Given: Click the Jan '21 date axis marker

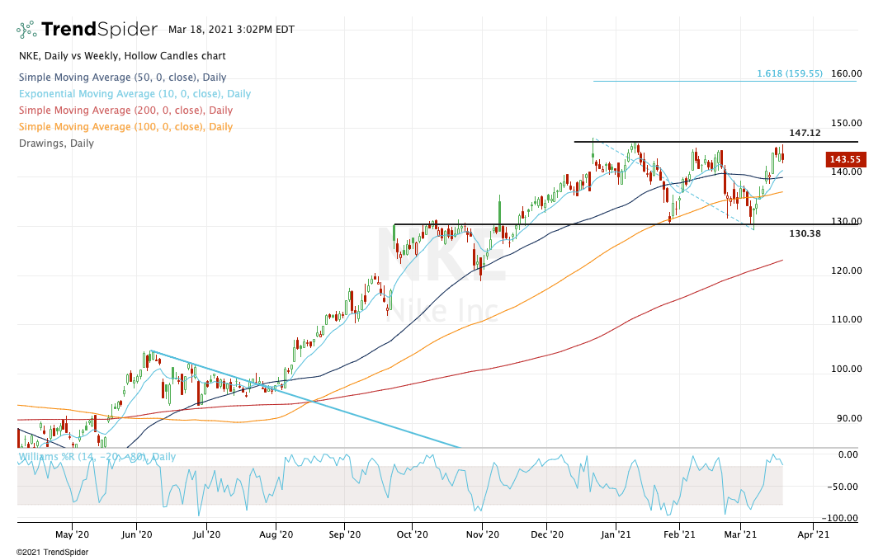Looking at the screenshot, I should pyautogui.click(x=615, y=534).
